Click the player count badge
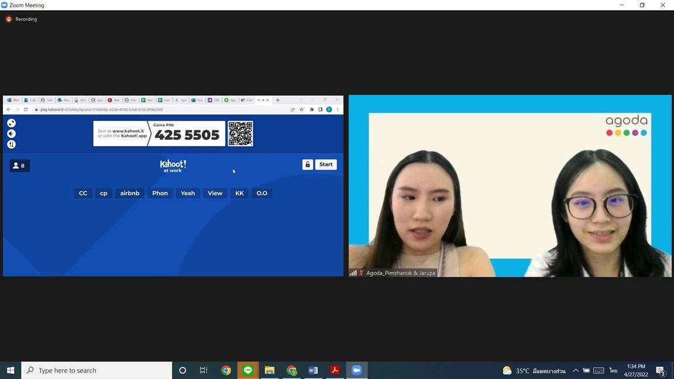 click(x=19, y=166)
